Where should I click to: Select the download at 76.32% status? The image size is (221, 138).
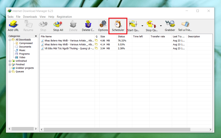126,40
